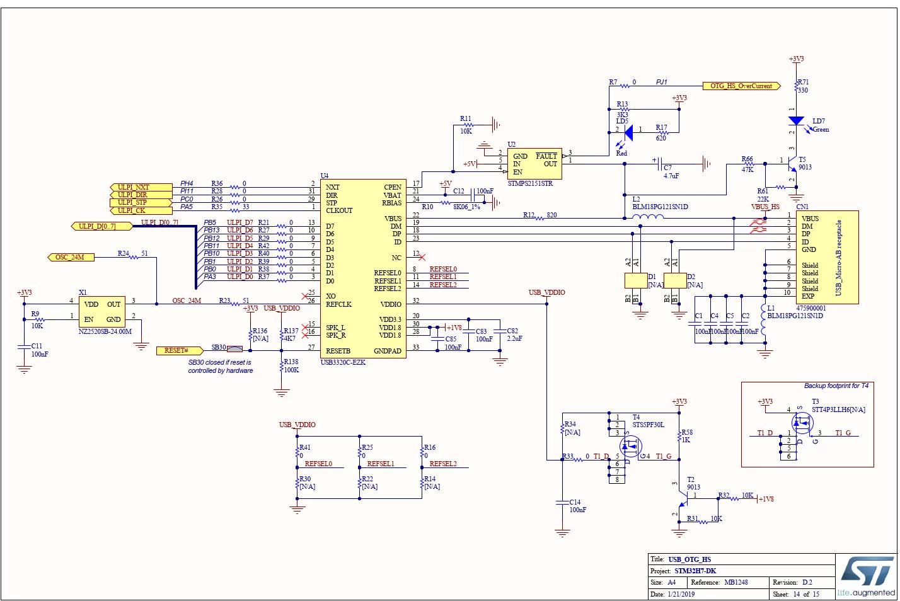This screenshot has height=601, width=900.
Task: Select the USB Micro-AB receptacle CN1
Action: (827, 258)
